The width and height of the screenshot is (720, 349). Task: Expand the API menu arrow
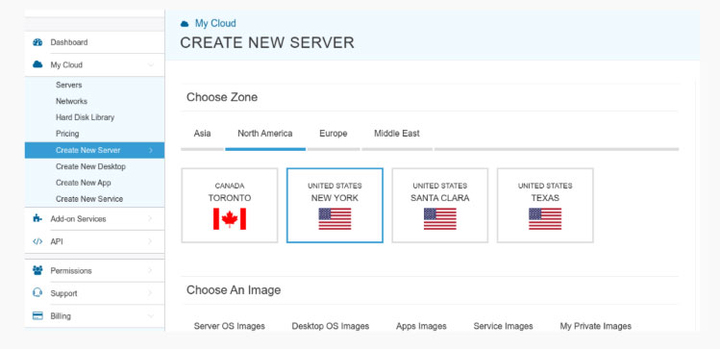(x=150, y=241)
